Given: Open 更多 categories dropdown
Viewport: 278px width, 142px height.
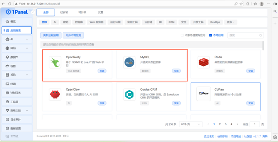Looking at the screenshot, I should (231, 22).
